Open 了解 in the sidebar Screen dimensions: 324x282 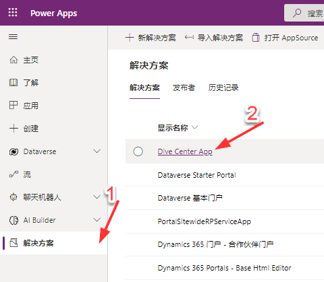53,83
